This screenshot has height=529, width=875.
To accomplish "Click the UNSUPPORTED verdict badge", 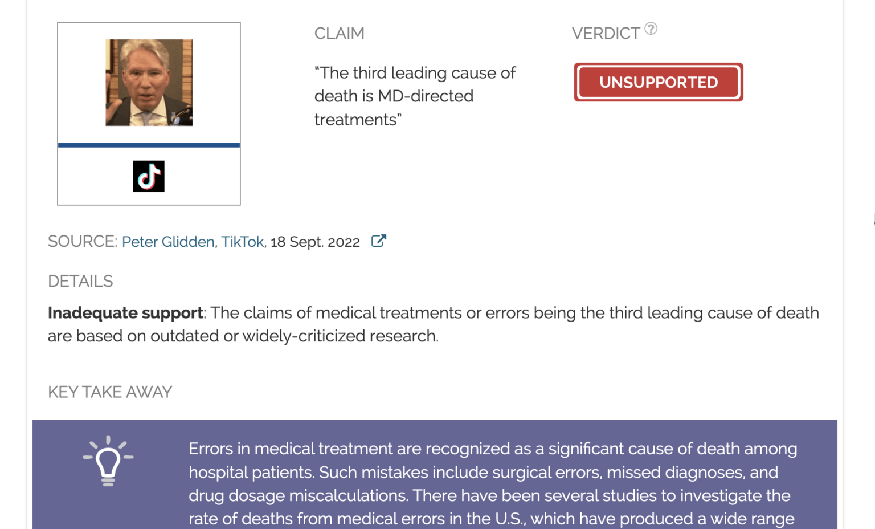I will 658,82.
